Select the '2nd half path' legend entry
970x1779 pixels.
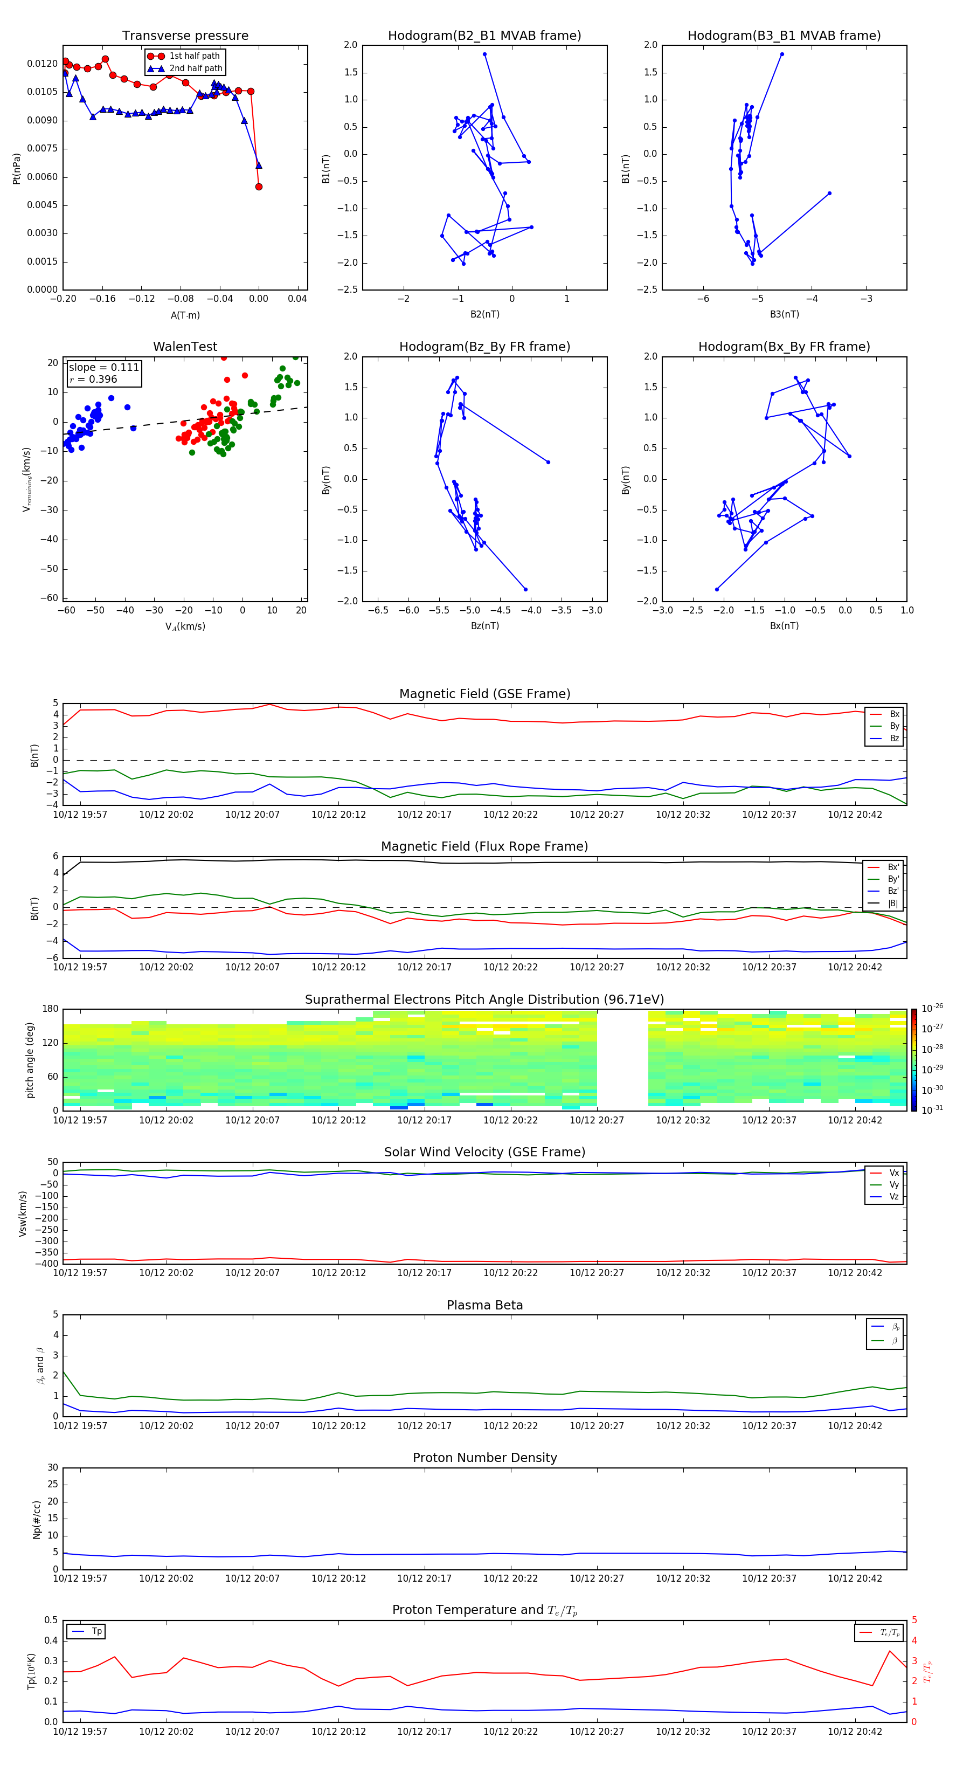185,68
